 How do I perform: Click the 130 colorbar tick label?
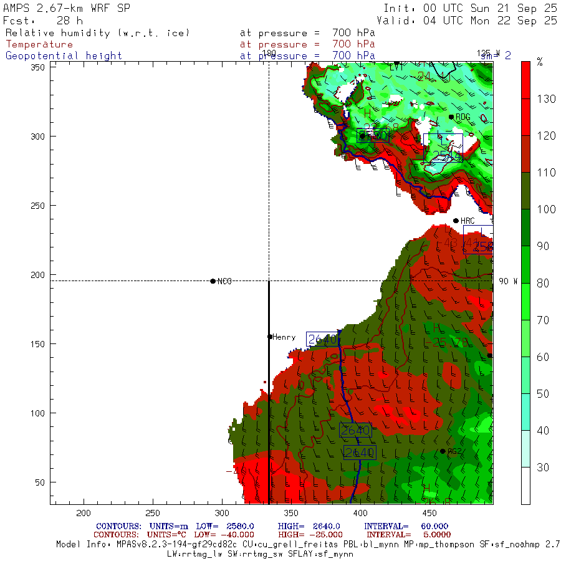[x=546, y=99]
